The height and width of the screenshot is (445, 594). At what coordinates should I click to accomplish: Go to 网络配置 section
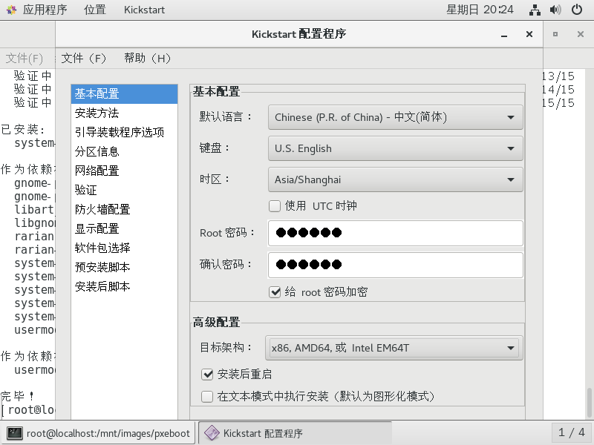click(x=124, y=171)
